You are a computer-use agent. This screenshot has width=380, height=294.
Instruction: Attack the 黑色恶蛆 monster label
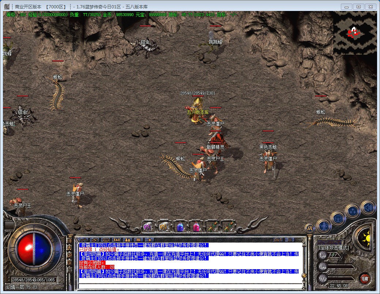[x=268, y=147]
